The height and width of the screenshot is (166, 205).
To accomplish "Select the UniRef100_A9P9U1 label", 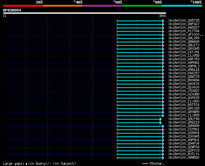I will (184, 140).
